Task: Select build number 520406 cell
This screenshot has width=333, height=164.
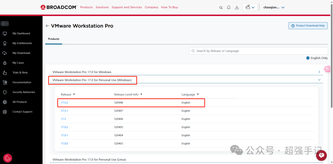Action: pyautogui.click(x=119, y=119)
